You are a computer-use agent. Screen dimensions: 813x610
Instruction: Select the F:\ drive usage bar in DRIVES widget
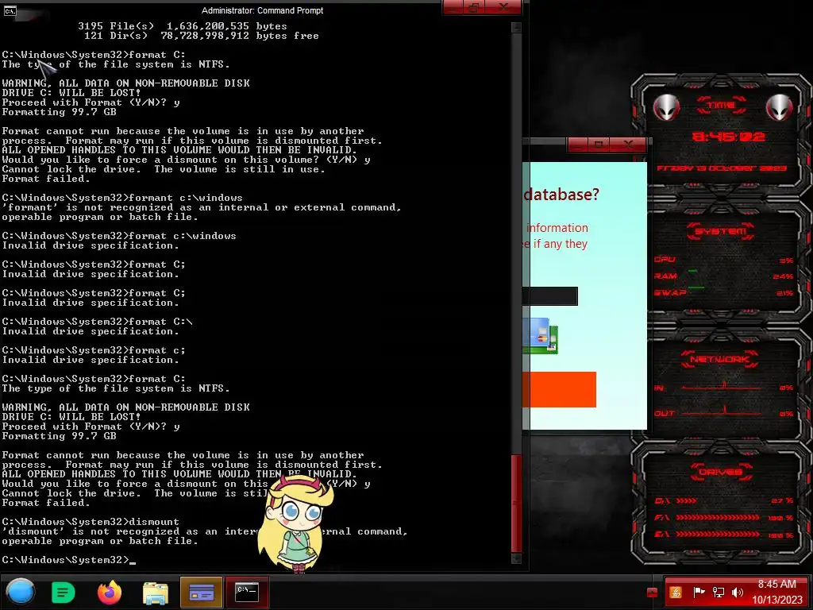click(x=724, y=518)
